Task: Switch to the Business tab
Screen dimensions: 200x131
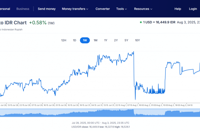Action: pos(23,9)
